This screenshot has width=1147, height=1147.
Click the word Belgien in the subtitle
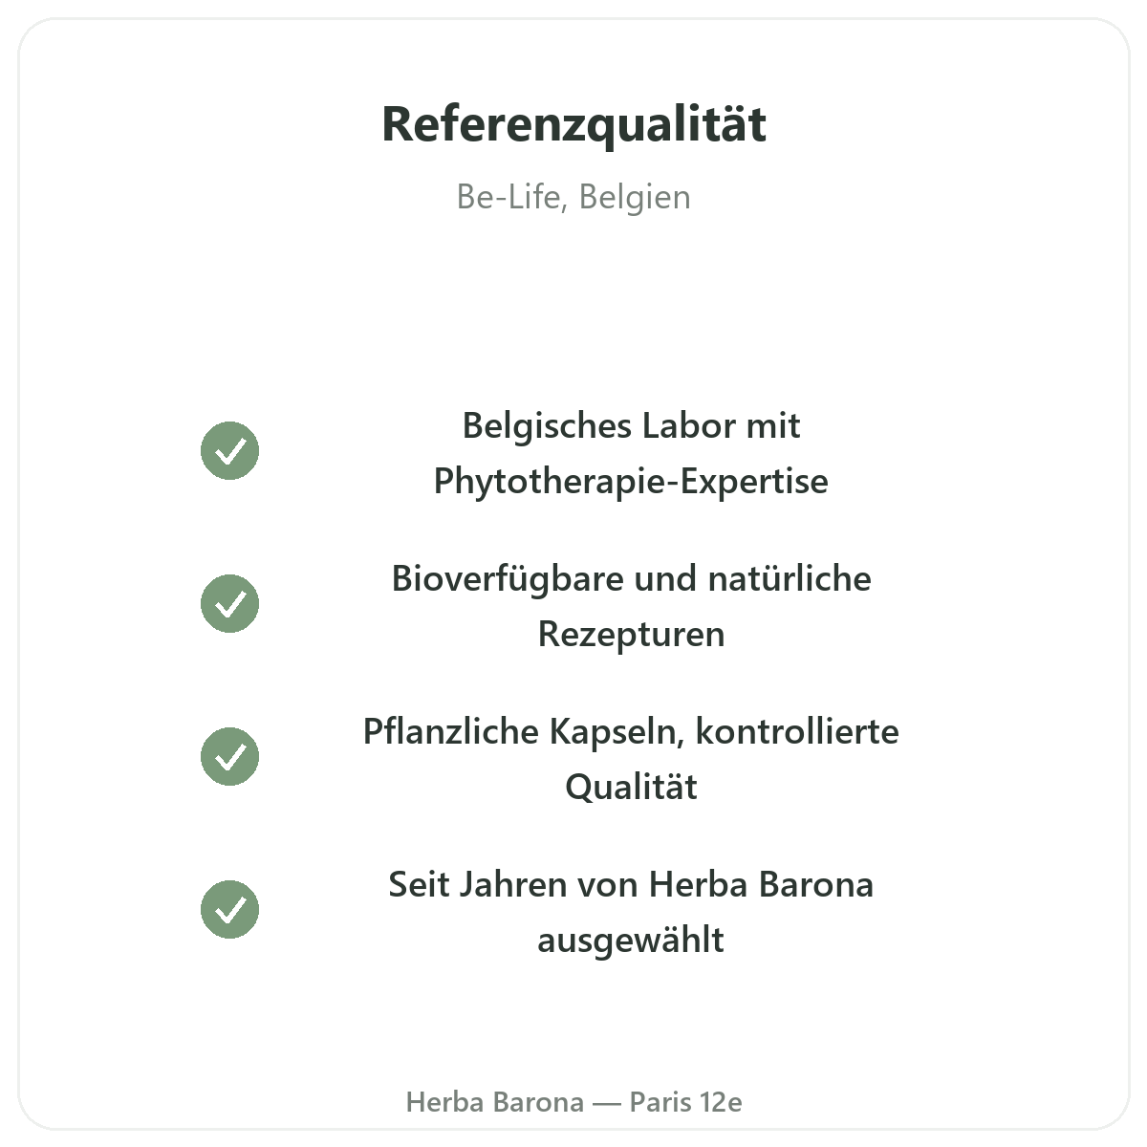point(635,197)
